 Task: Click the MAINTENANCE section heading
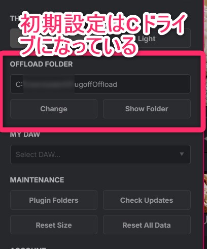pos(37,180)
